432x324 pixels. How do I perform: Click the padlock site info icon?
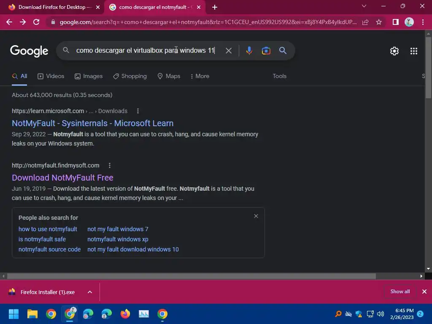tap(53, 22)
